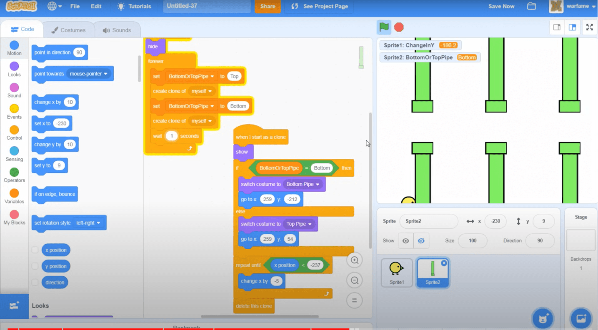The height and width of the screenshot is (330, 598).
Task: Show sprite using the eye icon
Action: tap(405, 241)
